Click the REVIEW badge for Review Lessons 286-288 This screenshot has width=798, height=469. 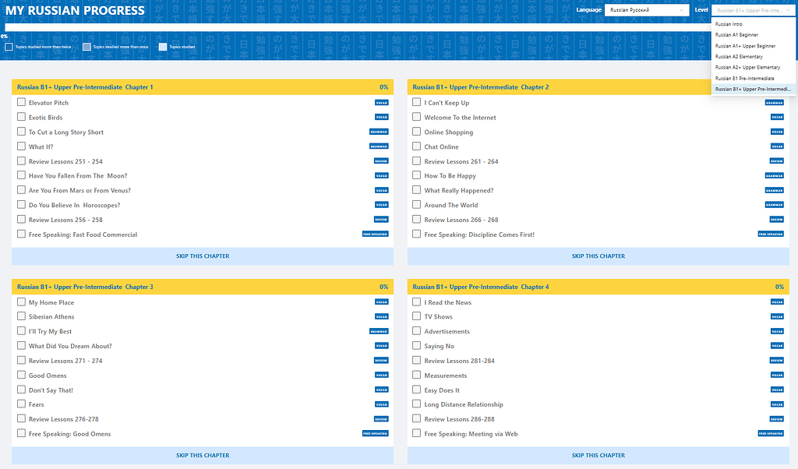777,419
